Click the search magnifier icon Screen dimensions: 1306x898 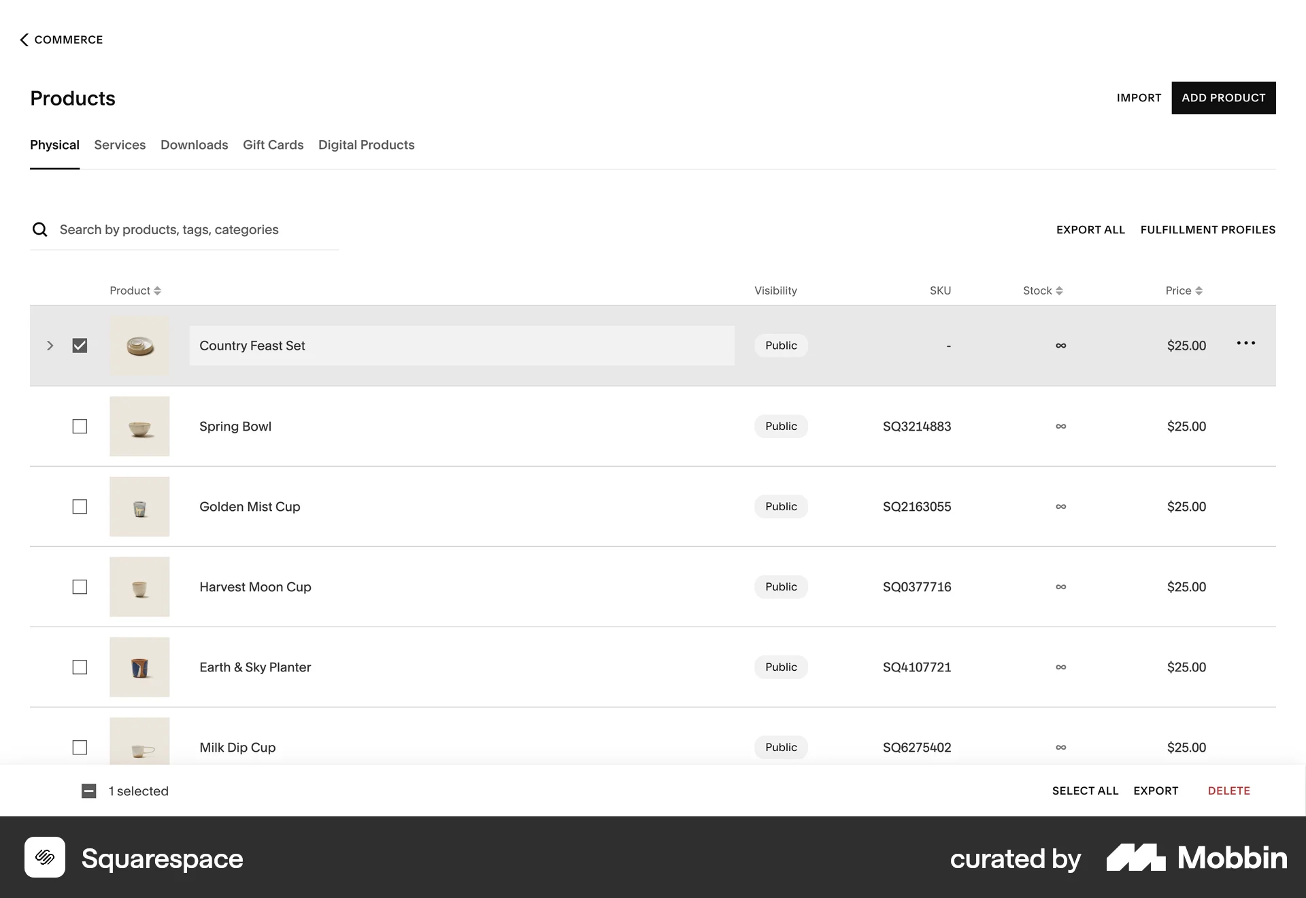click(40, 229)
